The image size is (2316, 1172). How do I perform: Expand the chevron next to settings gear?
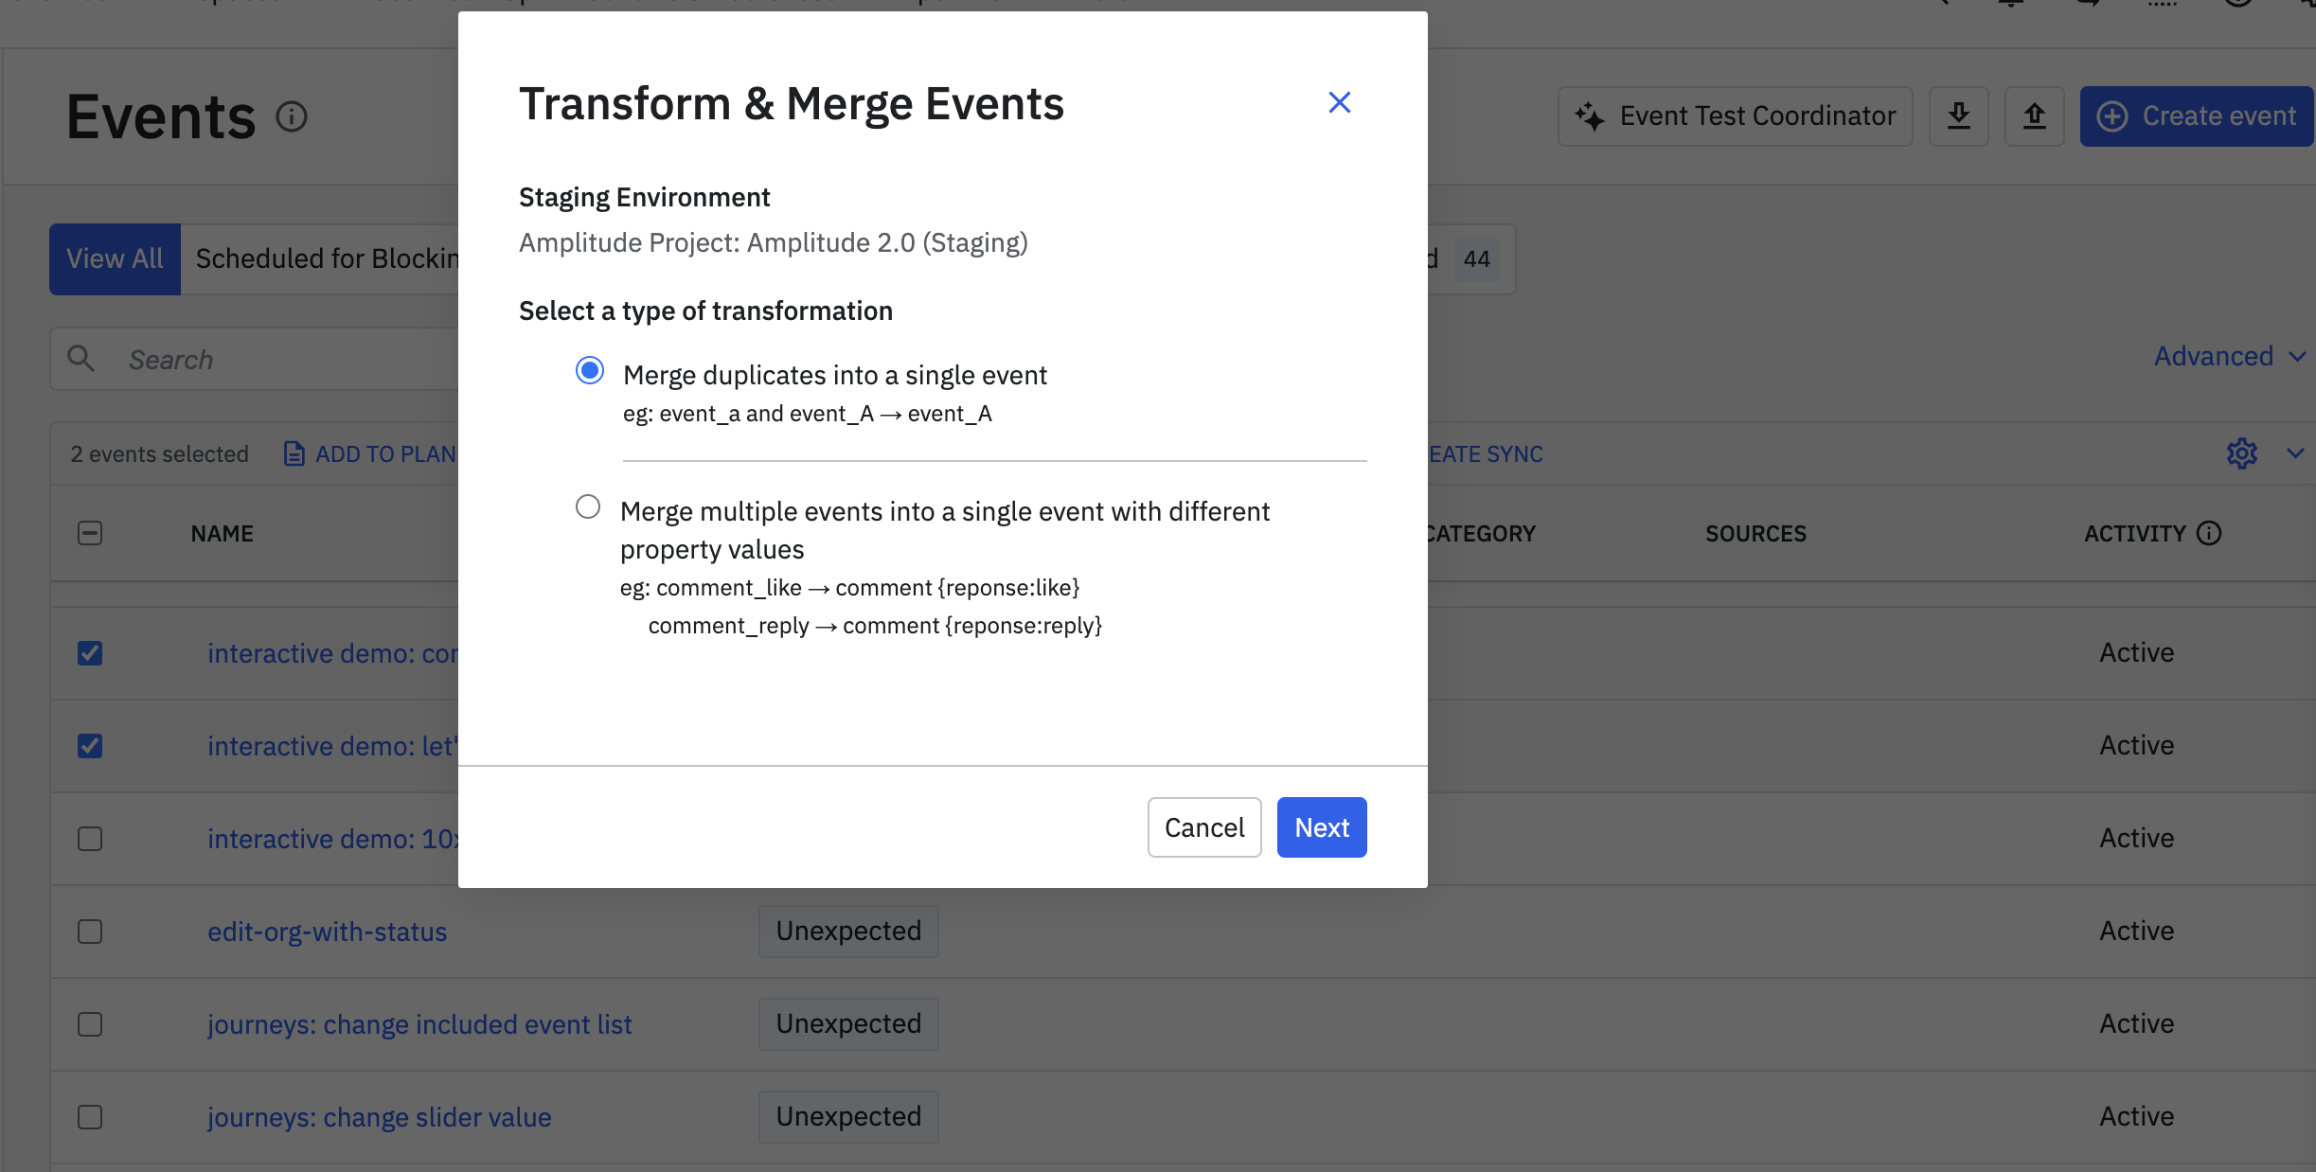(x=2295, y=453)
